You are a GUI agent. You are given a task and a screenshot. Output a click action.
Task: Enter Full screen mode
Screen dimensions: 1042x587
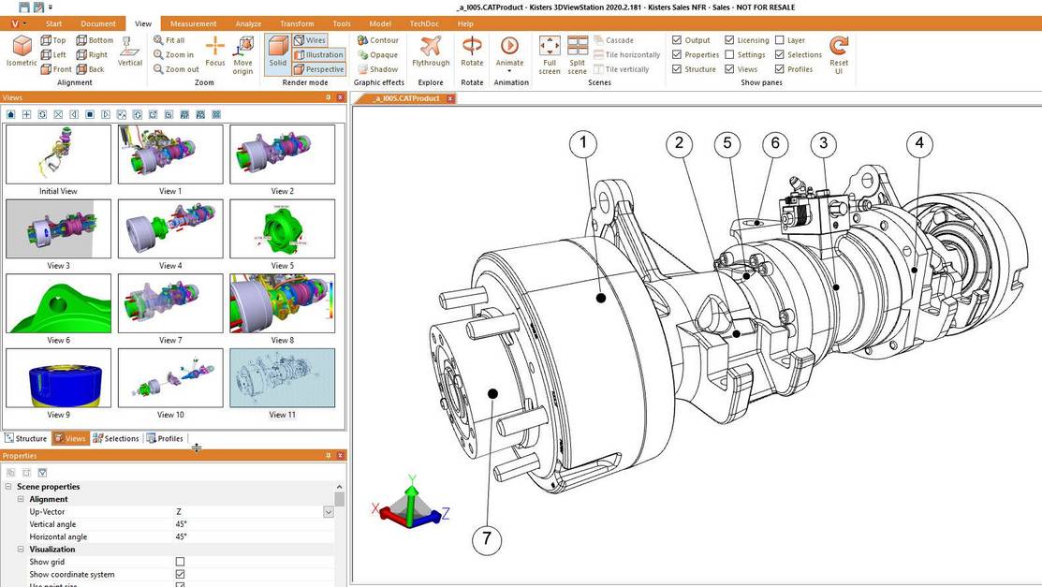550,54
